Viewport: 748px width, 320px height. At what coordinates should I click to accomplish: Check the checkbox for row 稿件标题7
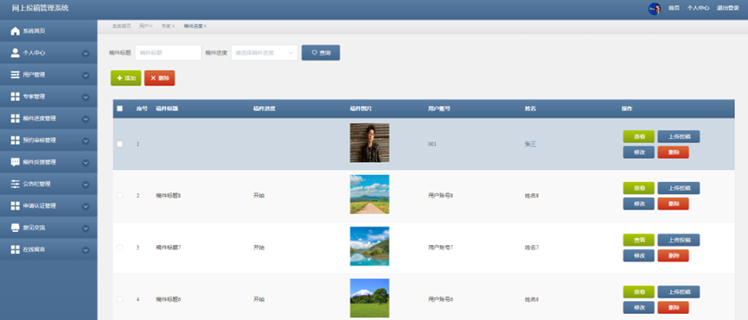(119, 248)
